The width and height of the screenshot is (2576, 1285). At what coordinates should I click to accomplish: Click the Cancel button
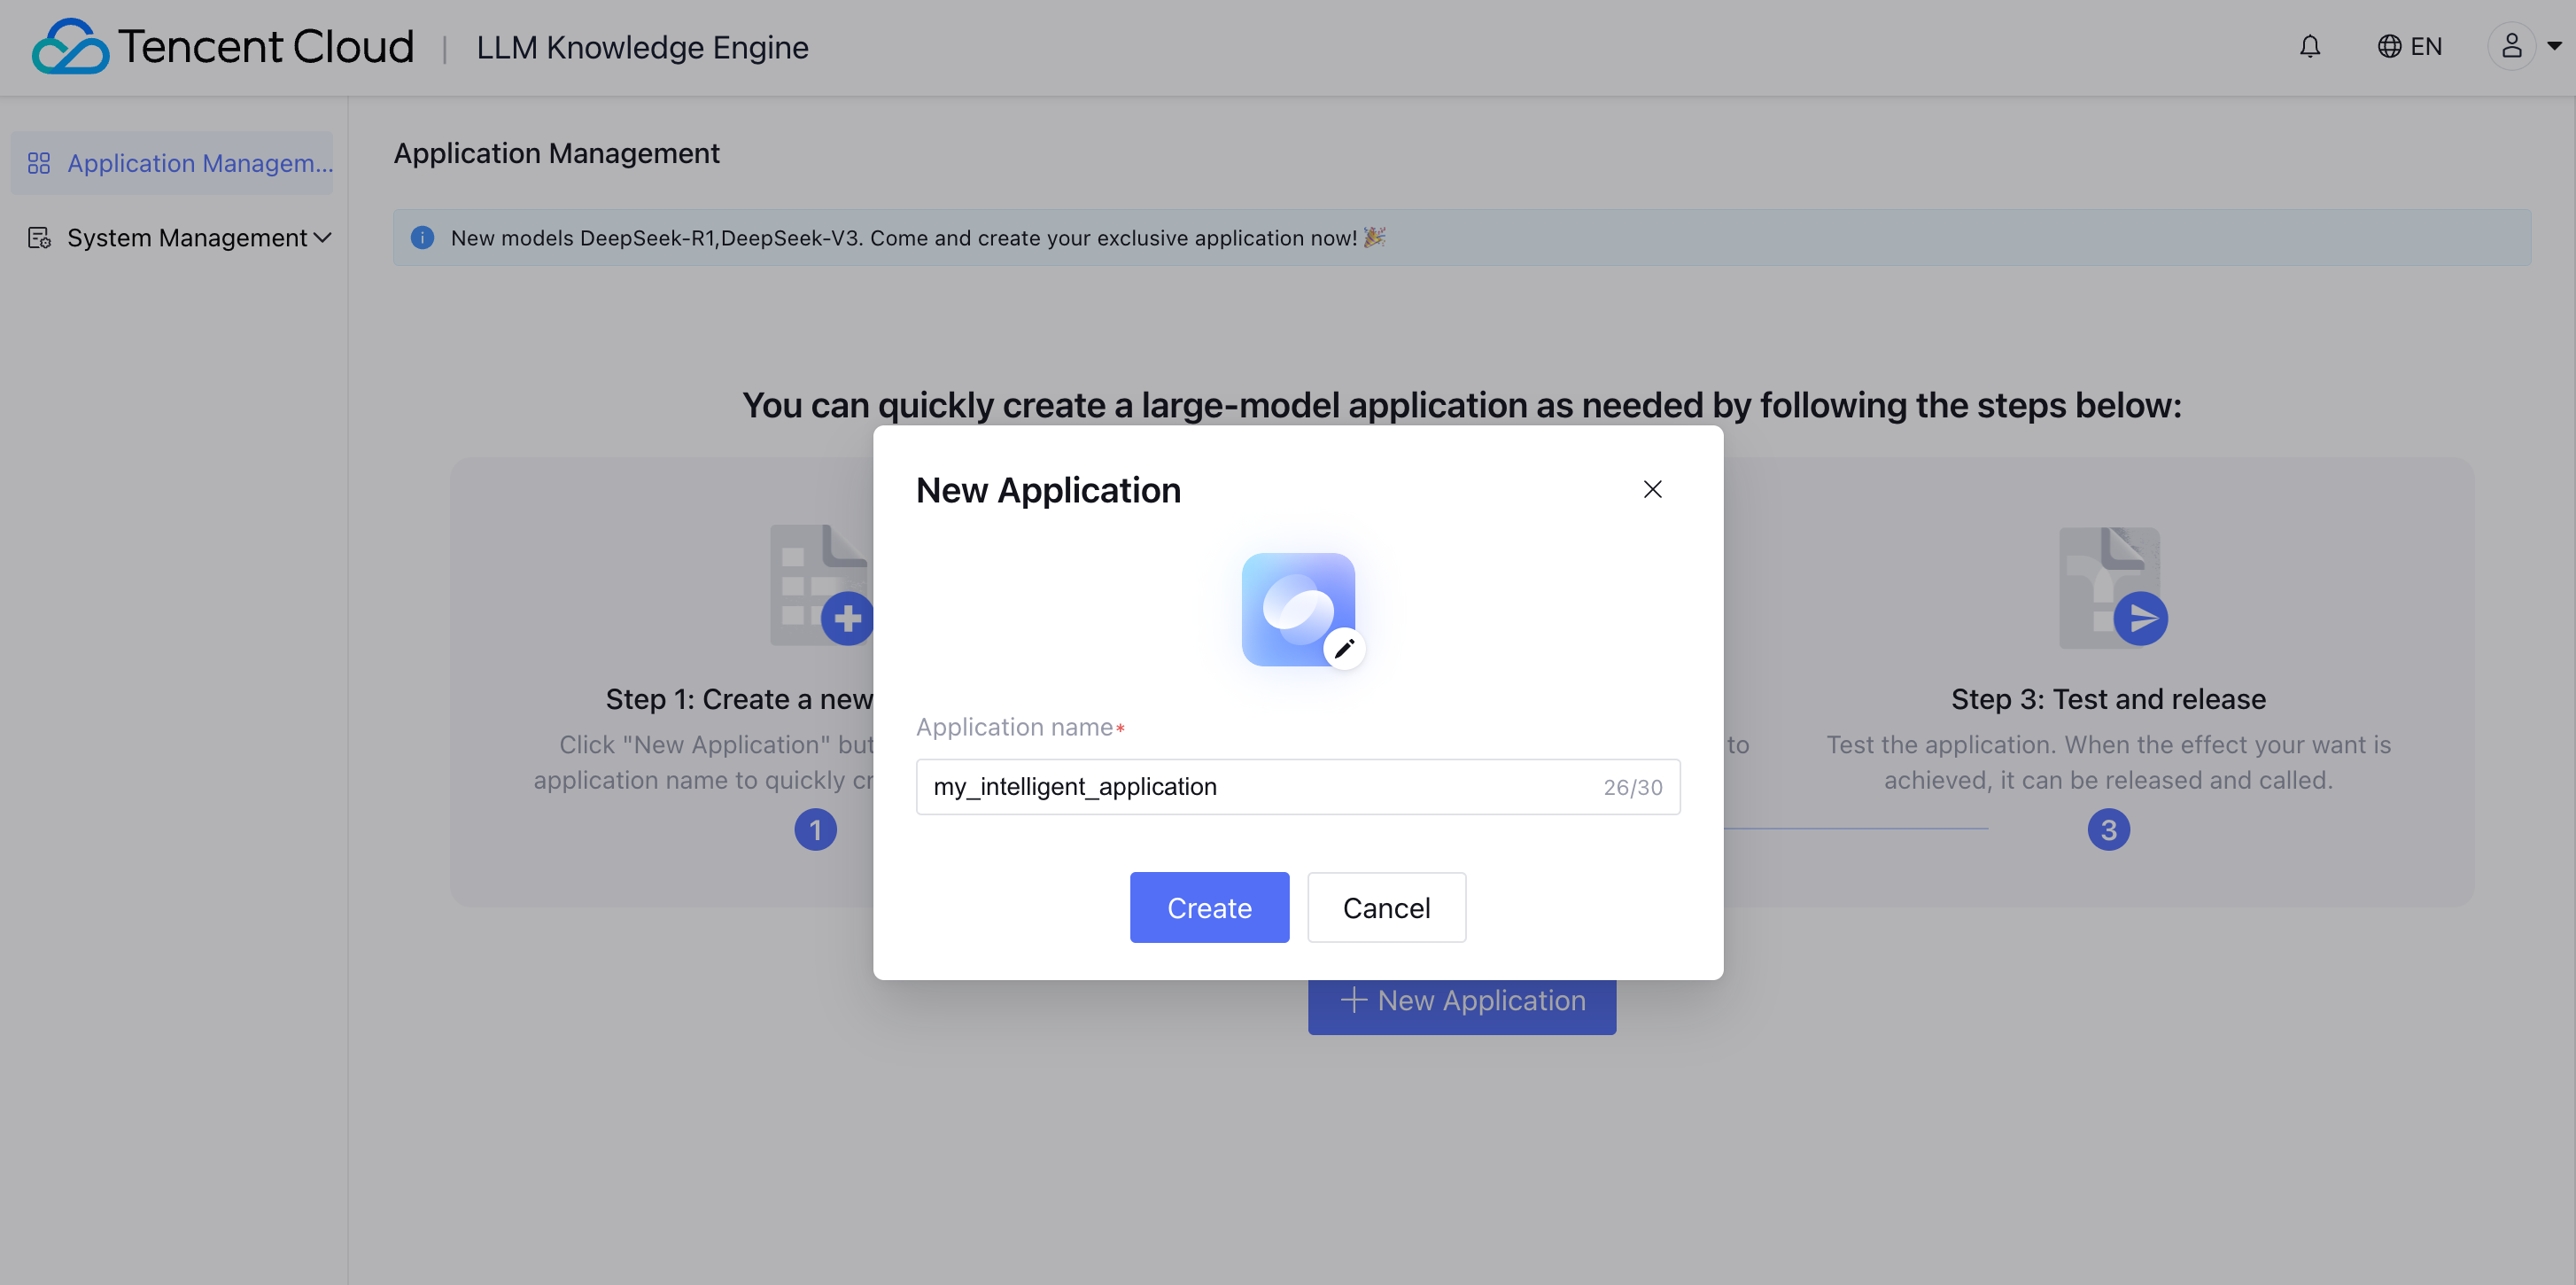[x=1386, y=907]
